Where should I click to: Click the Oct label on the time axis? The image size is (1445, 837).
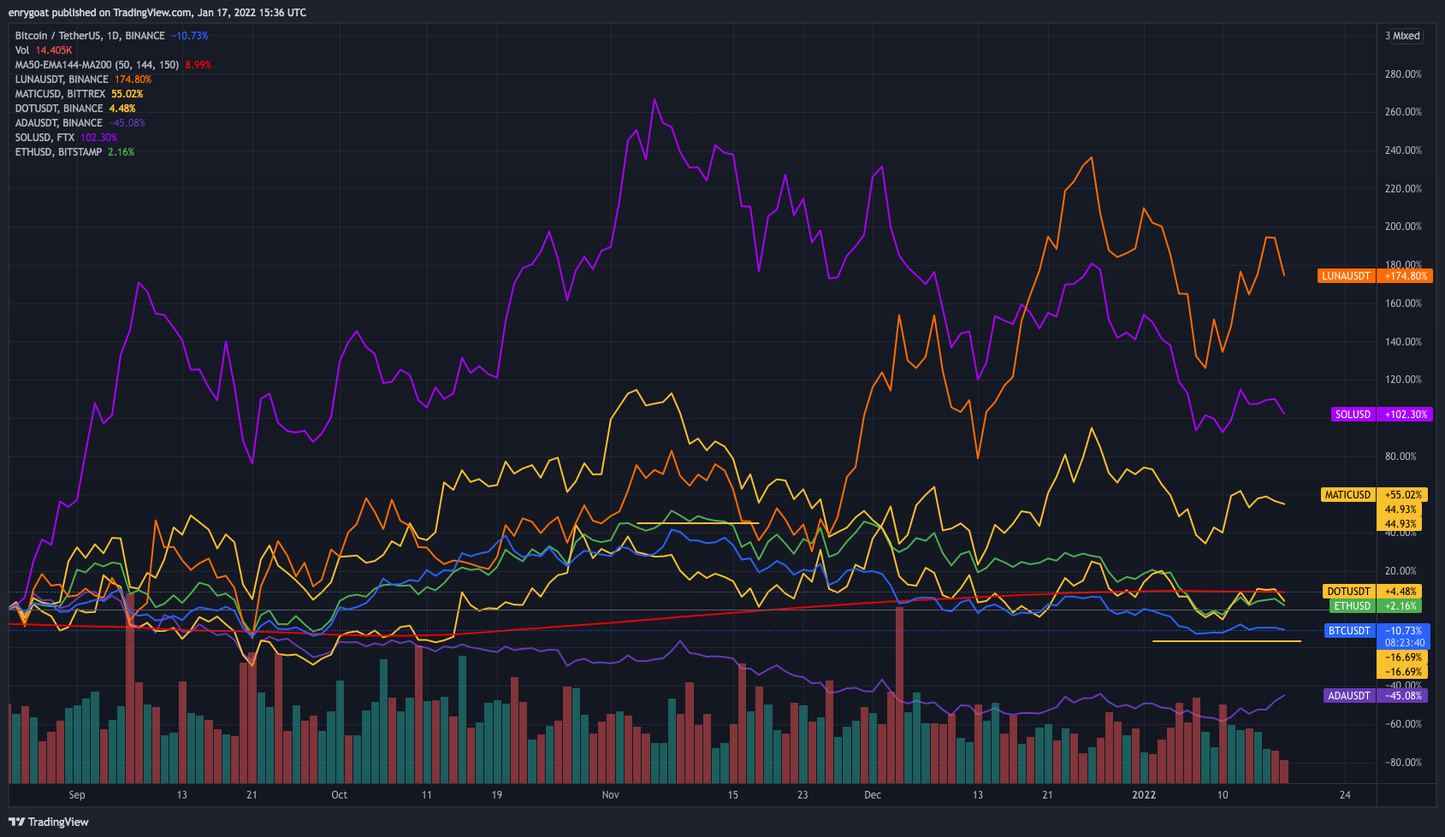[340, 795]
